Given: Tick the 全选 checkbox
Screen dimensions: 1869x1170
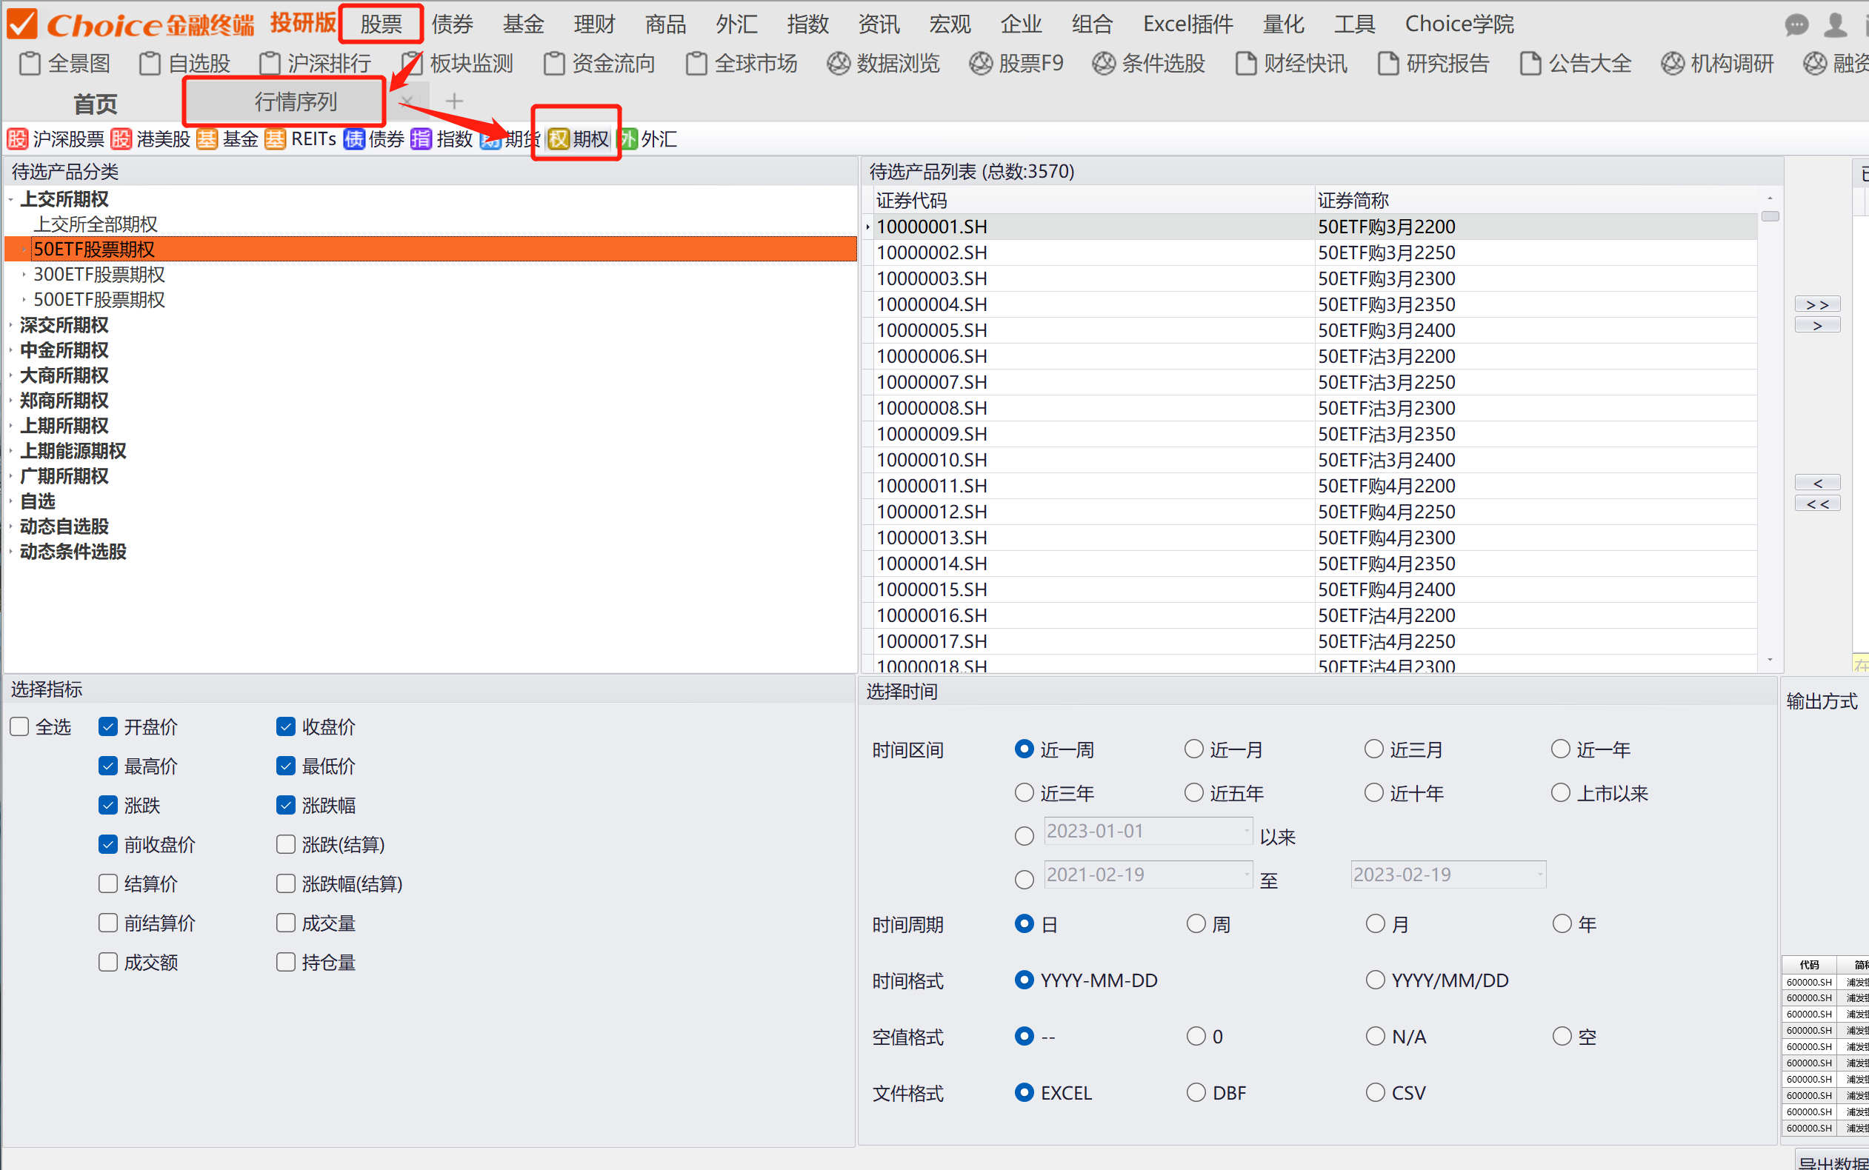Looking at the screenshot, I should click(x=19, y=726).
